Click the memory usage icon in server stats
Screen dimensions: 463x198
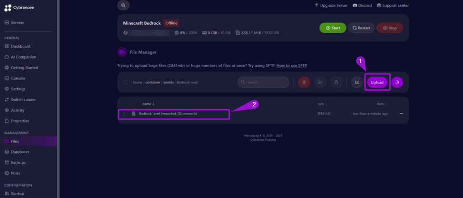[204, 33]
